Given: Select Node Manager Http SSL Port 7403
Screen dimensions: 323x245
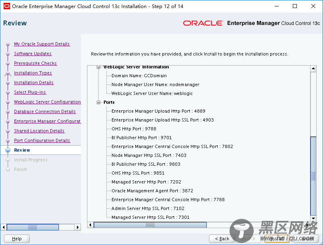Looking at the screenshot, I should (149, 155).
